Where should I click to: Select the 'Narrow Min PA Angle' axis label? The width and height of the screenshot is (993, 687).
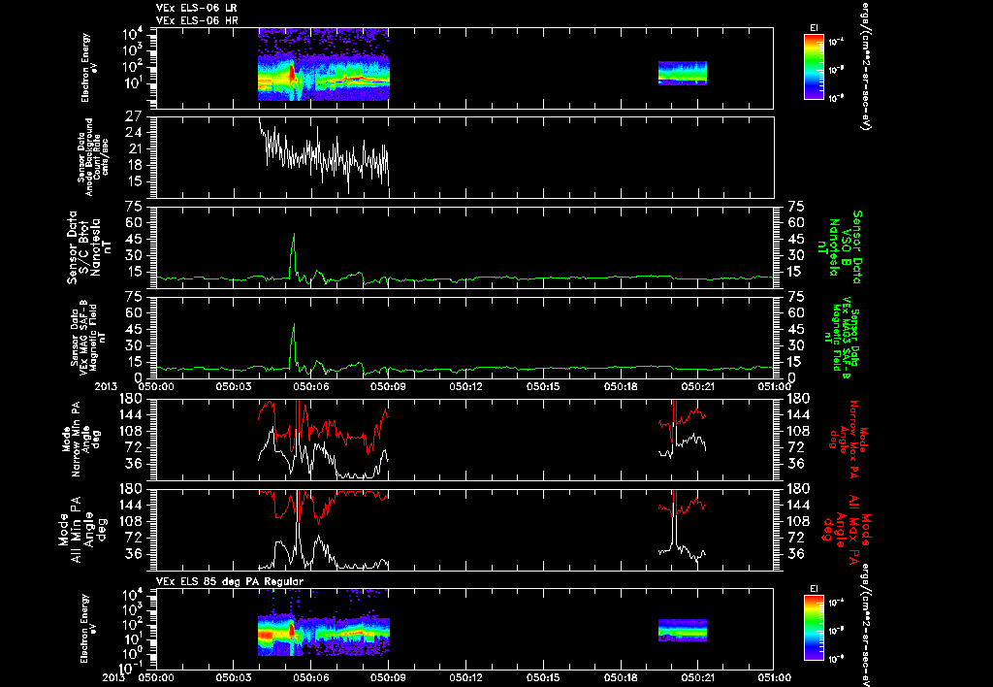tap(80, 439)
